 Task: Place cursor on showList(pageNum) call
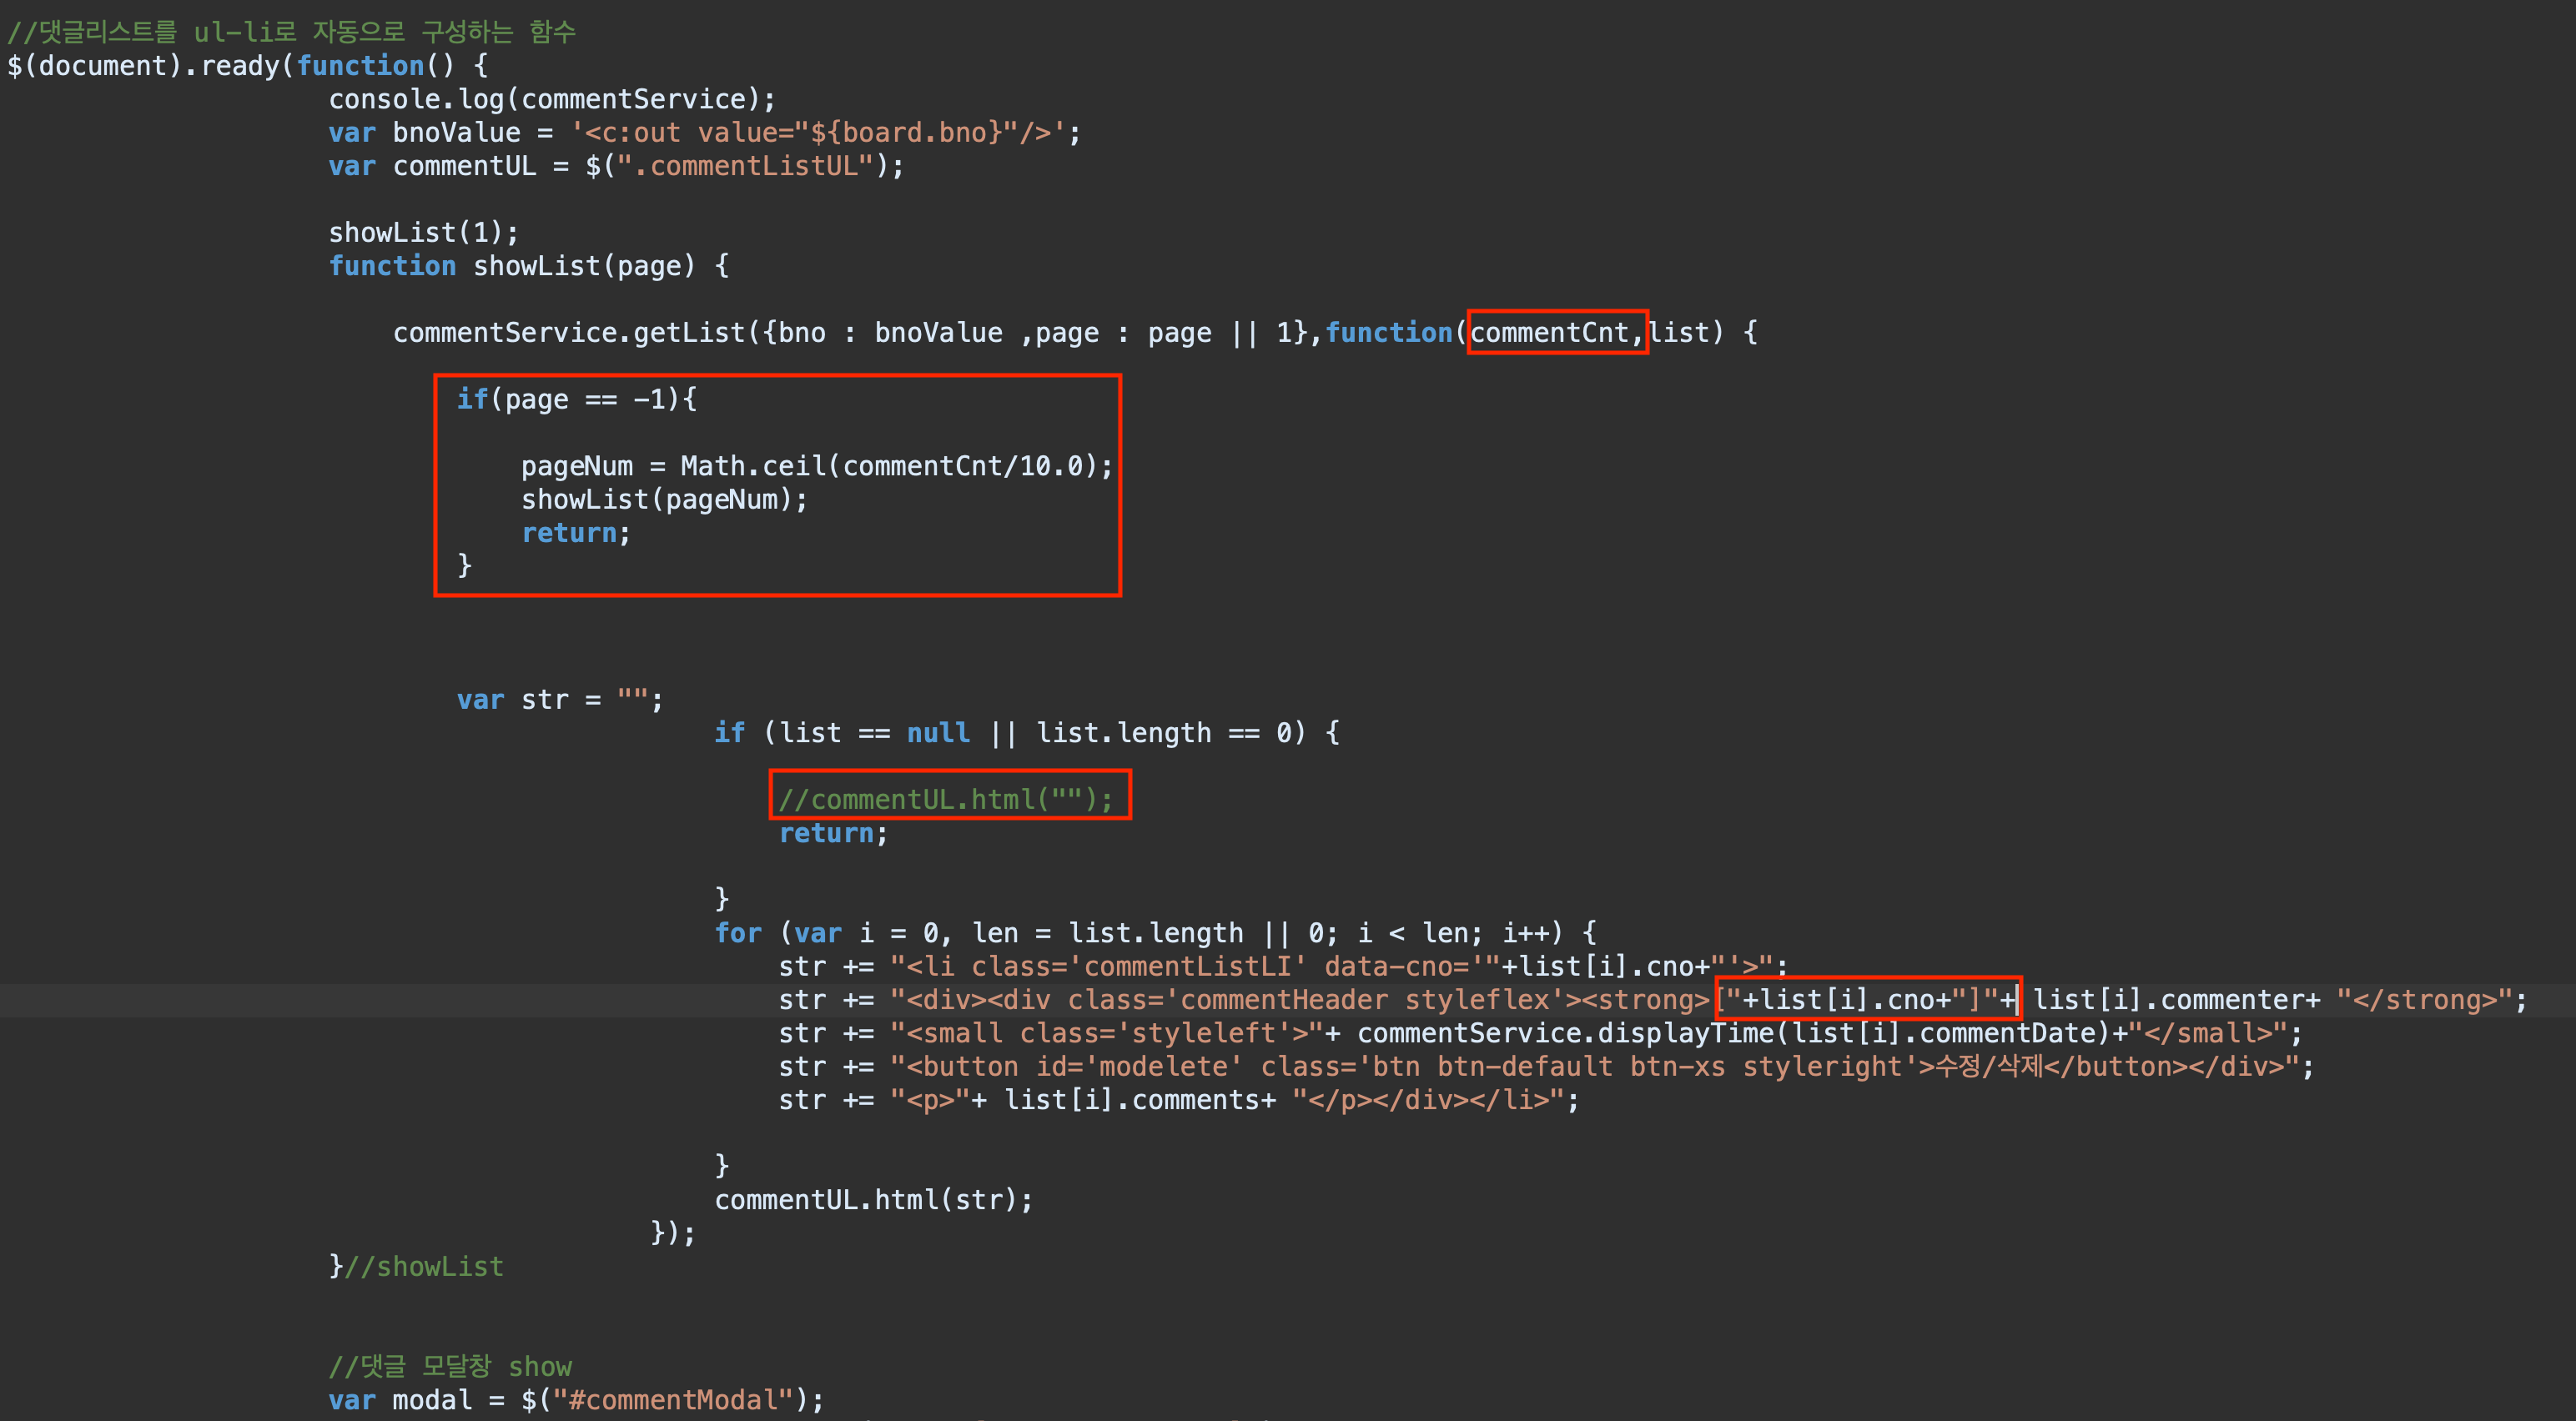pos(663,499)
